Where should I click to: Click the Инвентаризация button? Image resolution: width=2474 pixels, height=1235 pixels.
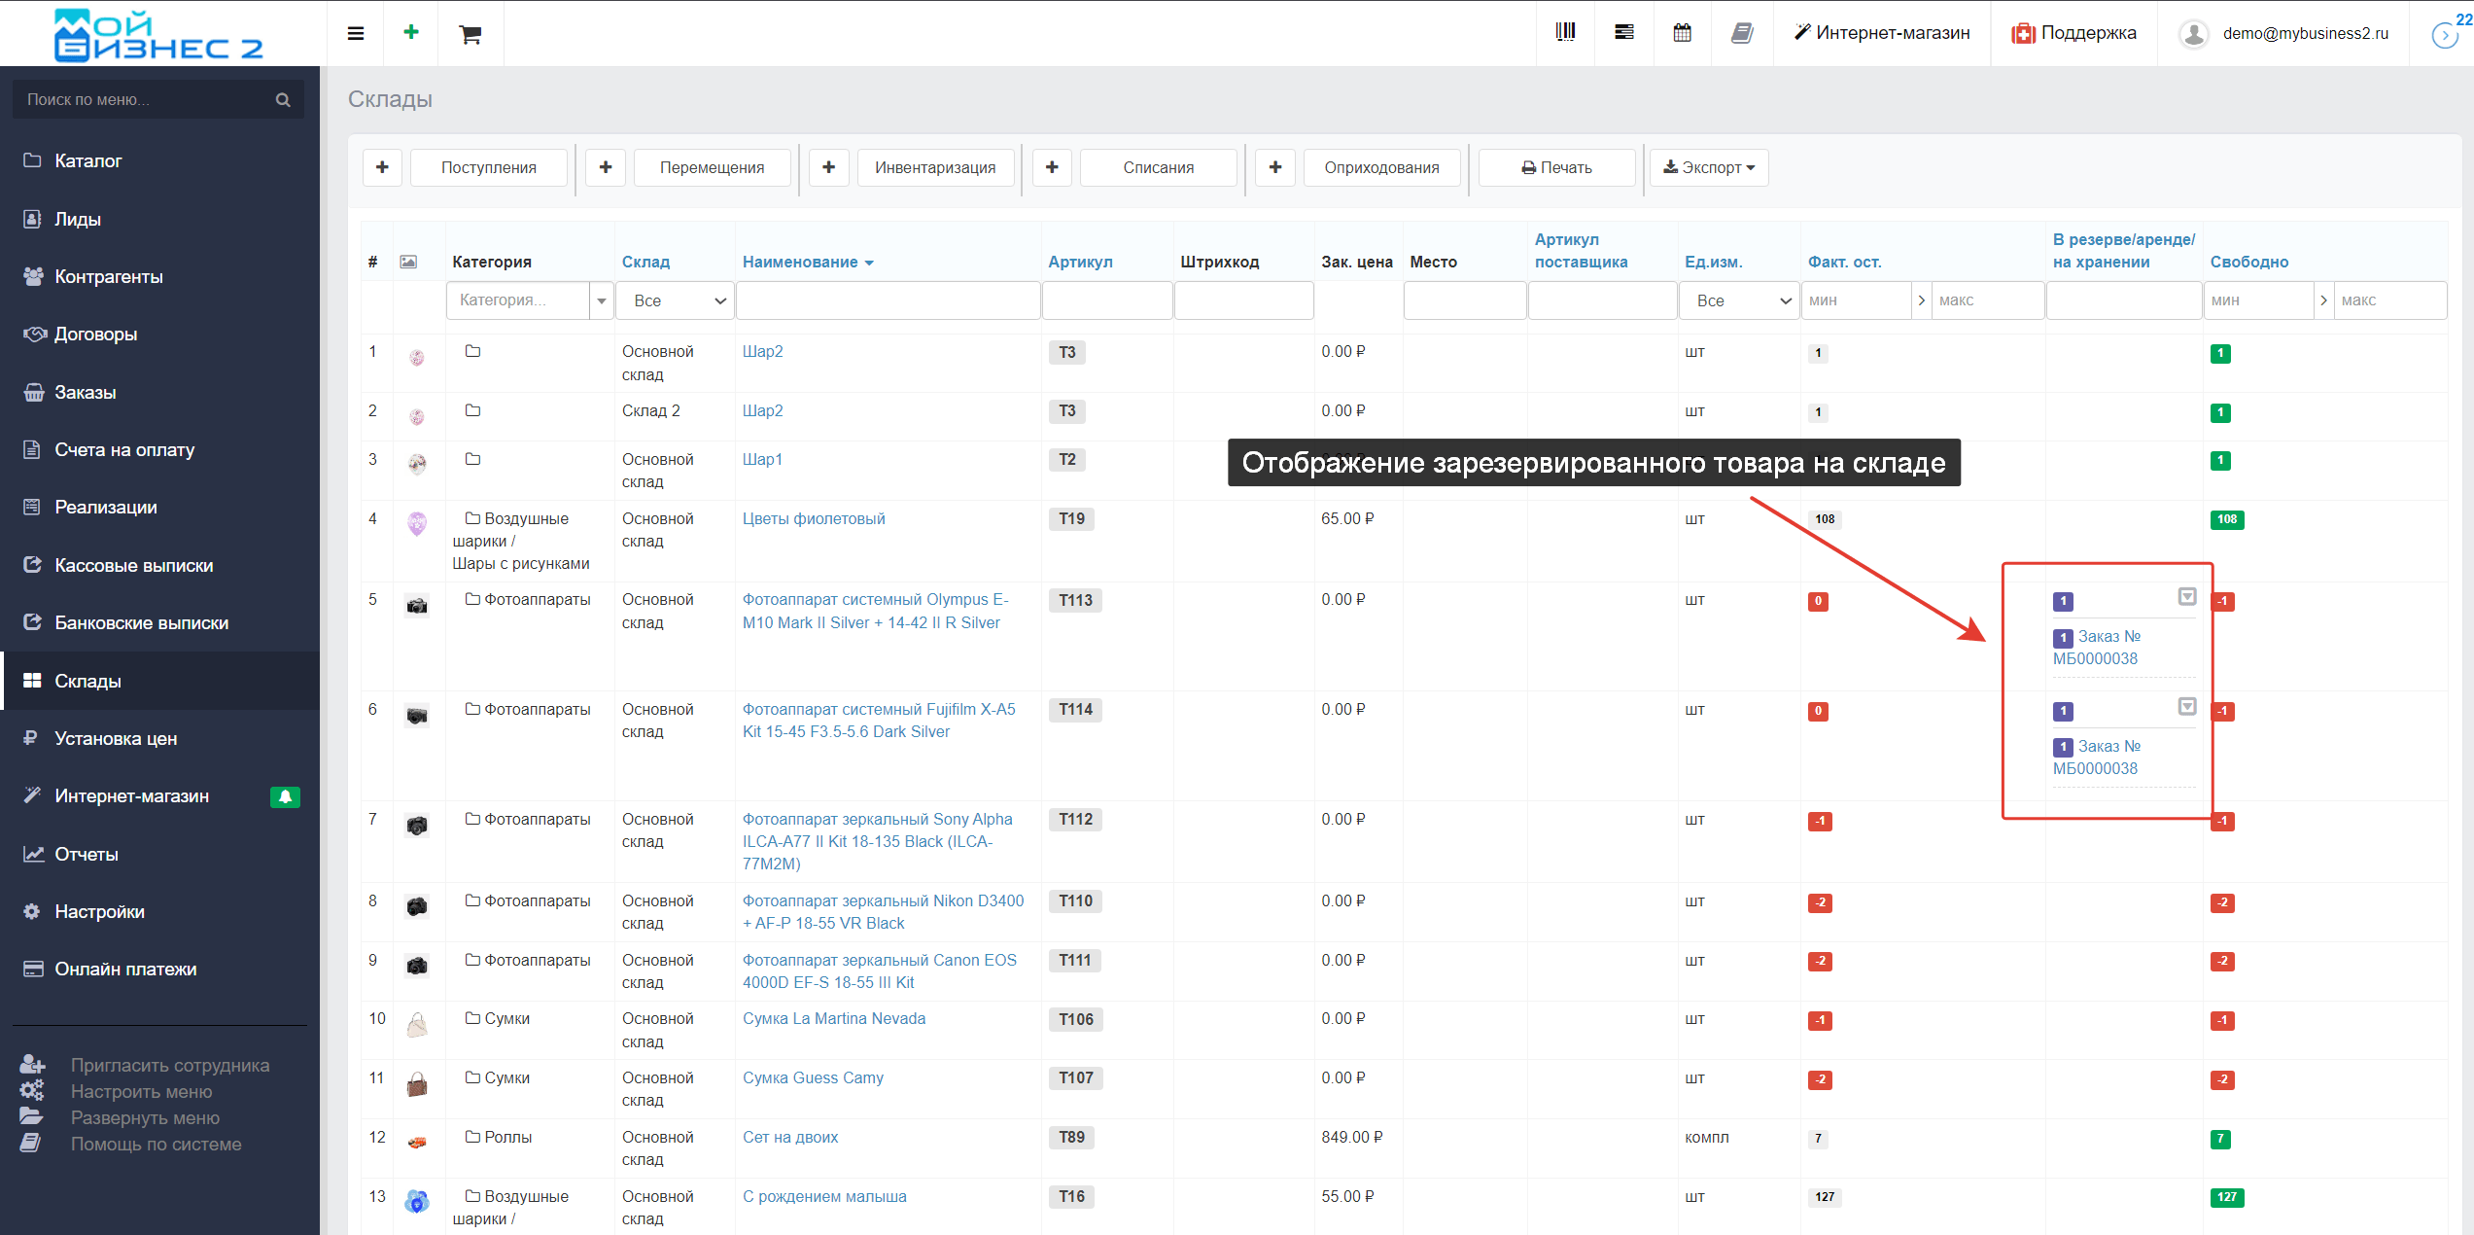(x=934, y=167)
